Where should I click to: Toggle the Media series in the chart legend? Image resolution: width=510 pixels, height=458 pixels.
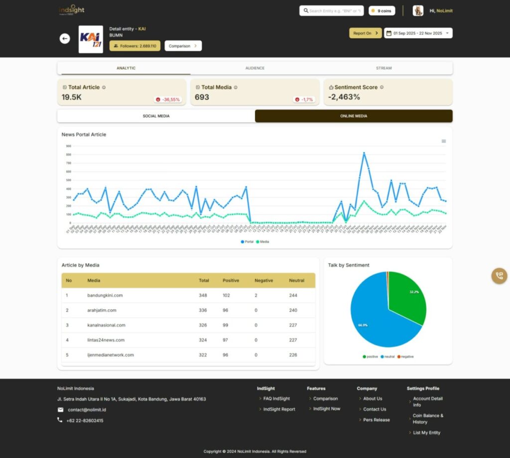(262, 241)
